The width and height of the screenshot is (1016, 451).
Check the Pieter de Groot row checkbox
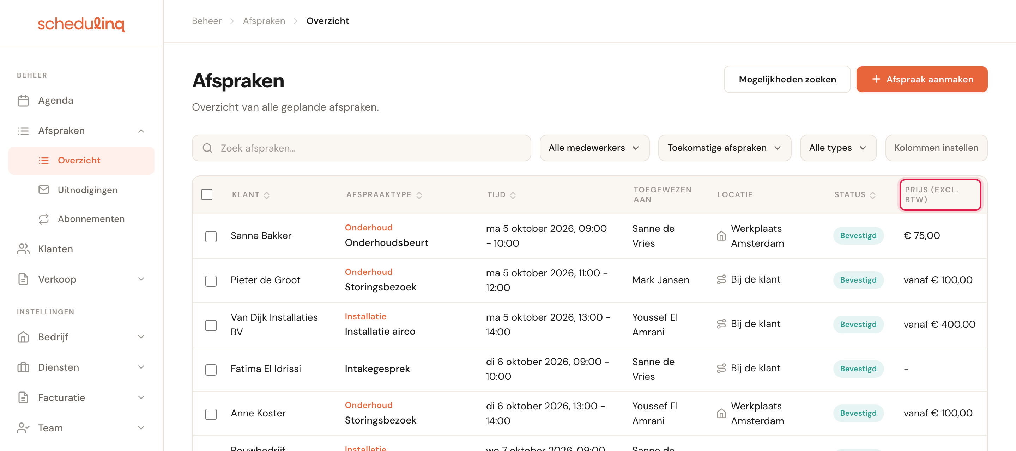coord(211,281)
